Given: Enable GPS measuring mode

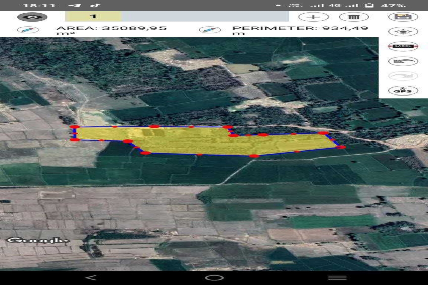Looking at the screenshot, I should coord(403,91).
